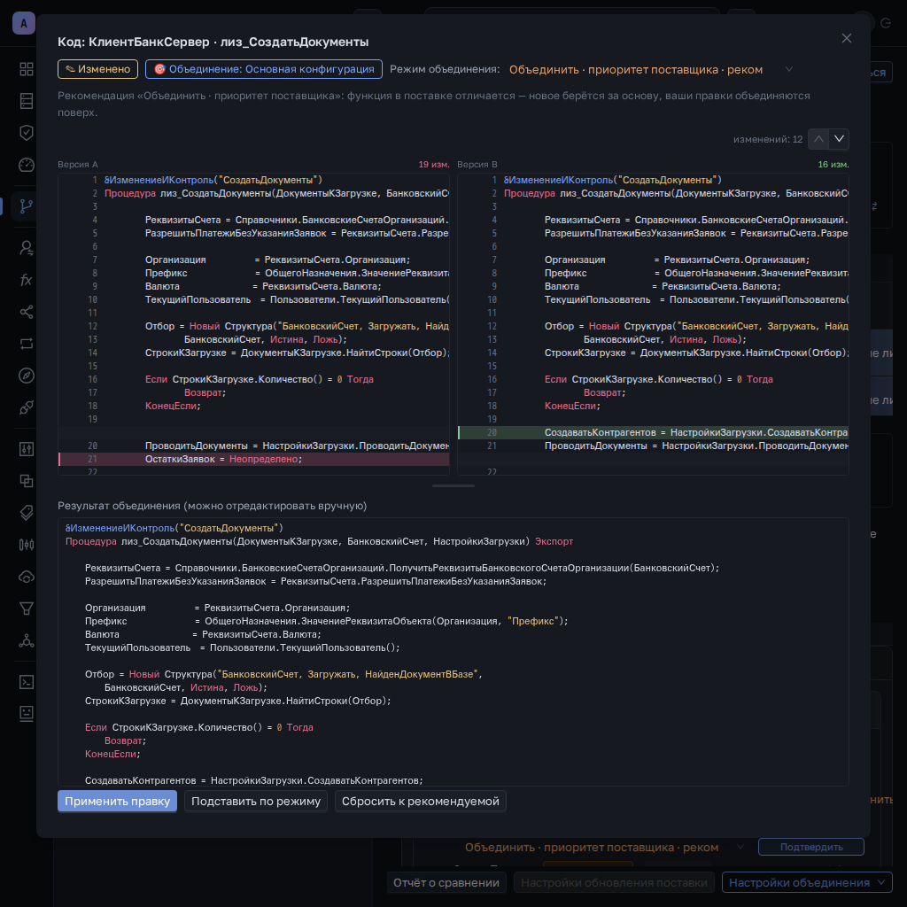Open the repeat loop arrows sidebar icon
Image resolution: width=907 pixels, height=907 pixels.
point(26,344)
